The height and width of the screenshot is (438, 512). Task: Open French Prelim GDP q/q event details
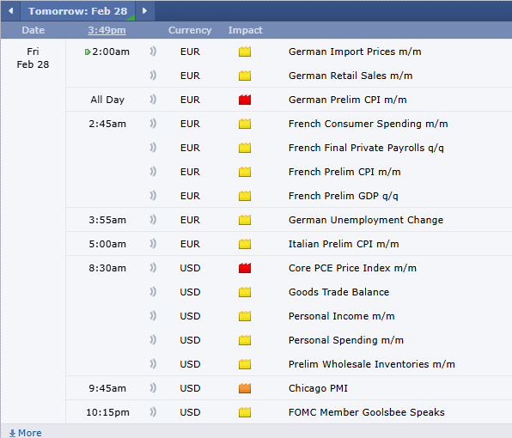[343, 196]
